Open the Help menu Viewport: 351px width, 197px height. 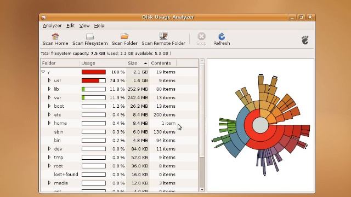click(99, 26)
